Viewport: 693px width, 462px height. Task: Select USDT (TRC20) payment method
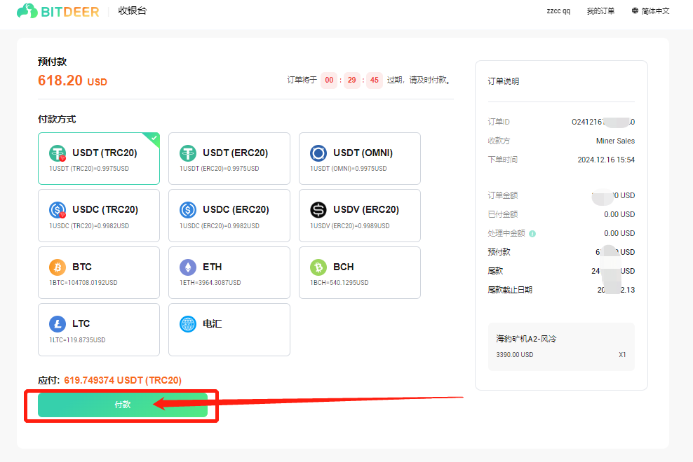click(99, 158)
